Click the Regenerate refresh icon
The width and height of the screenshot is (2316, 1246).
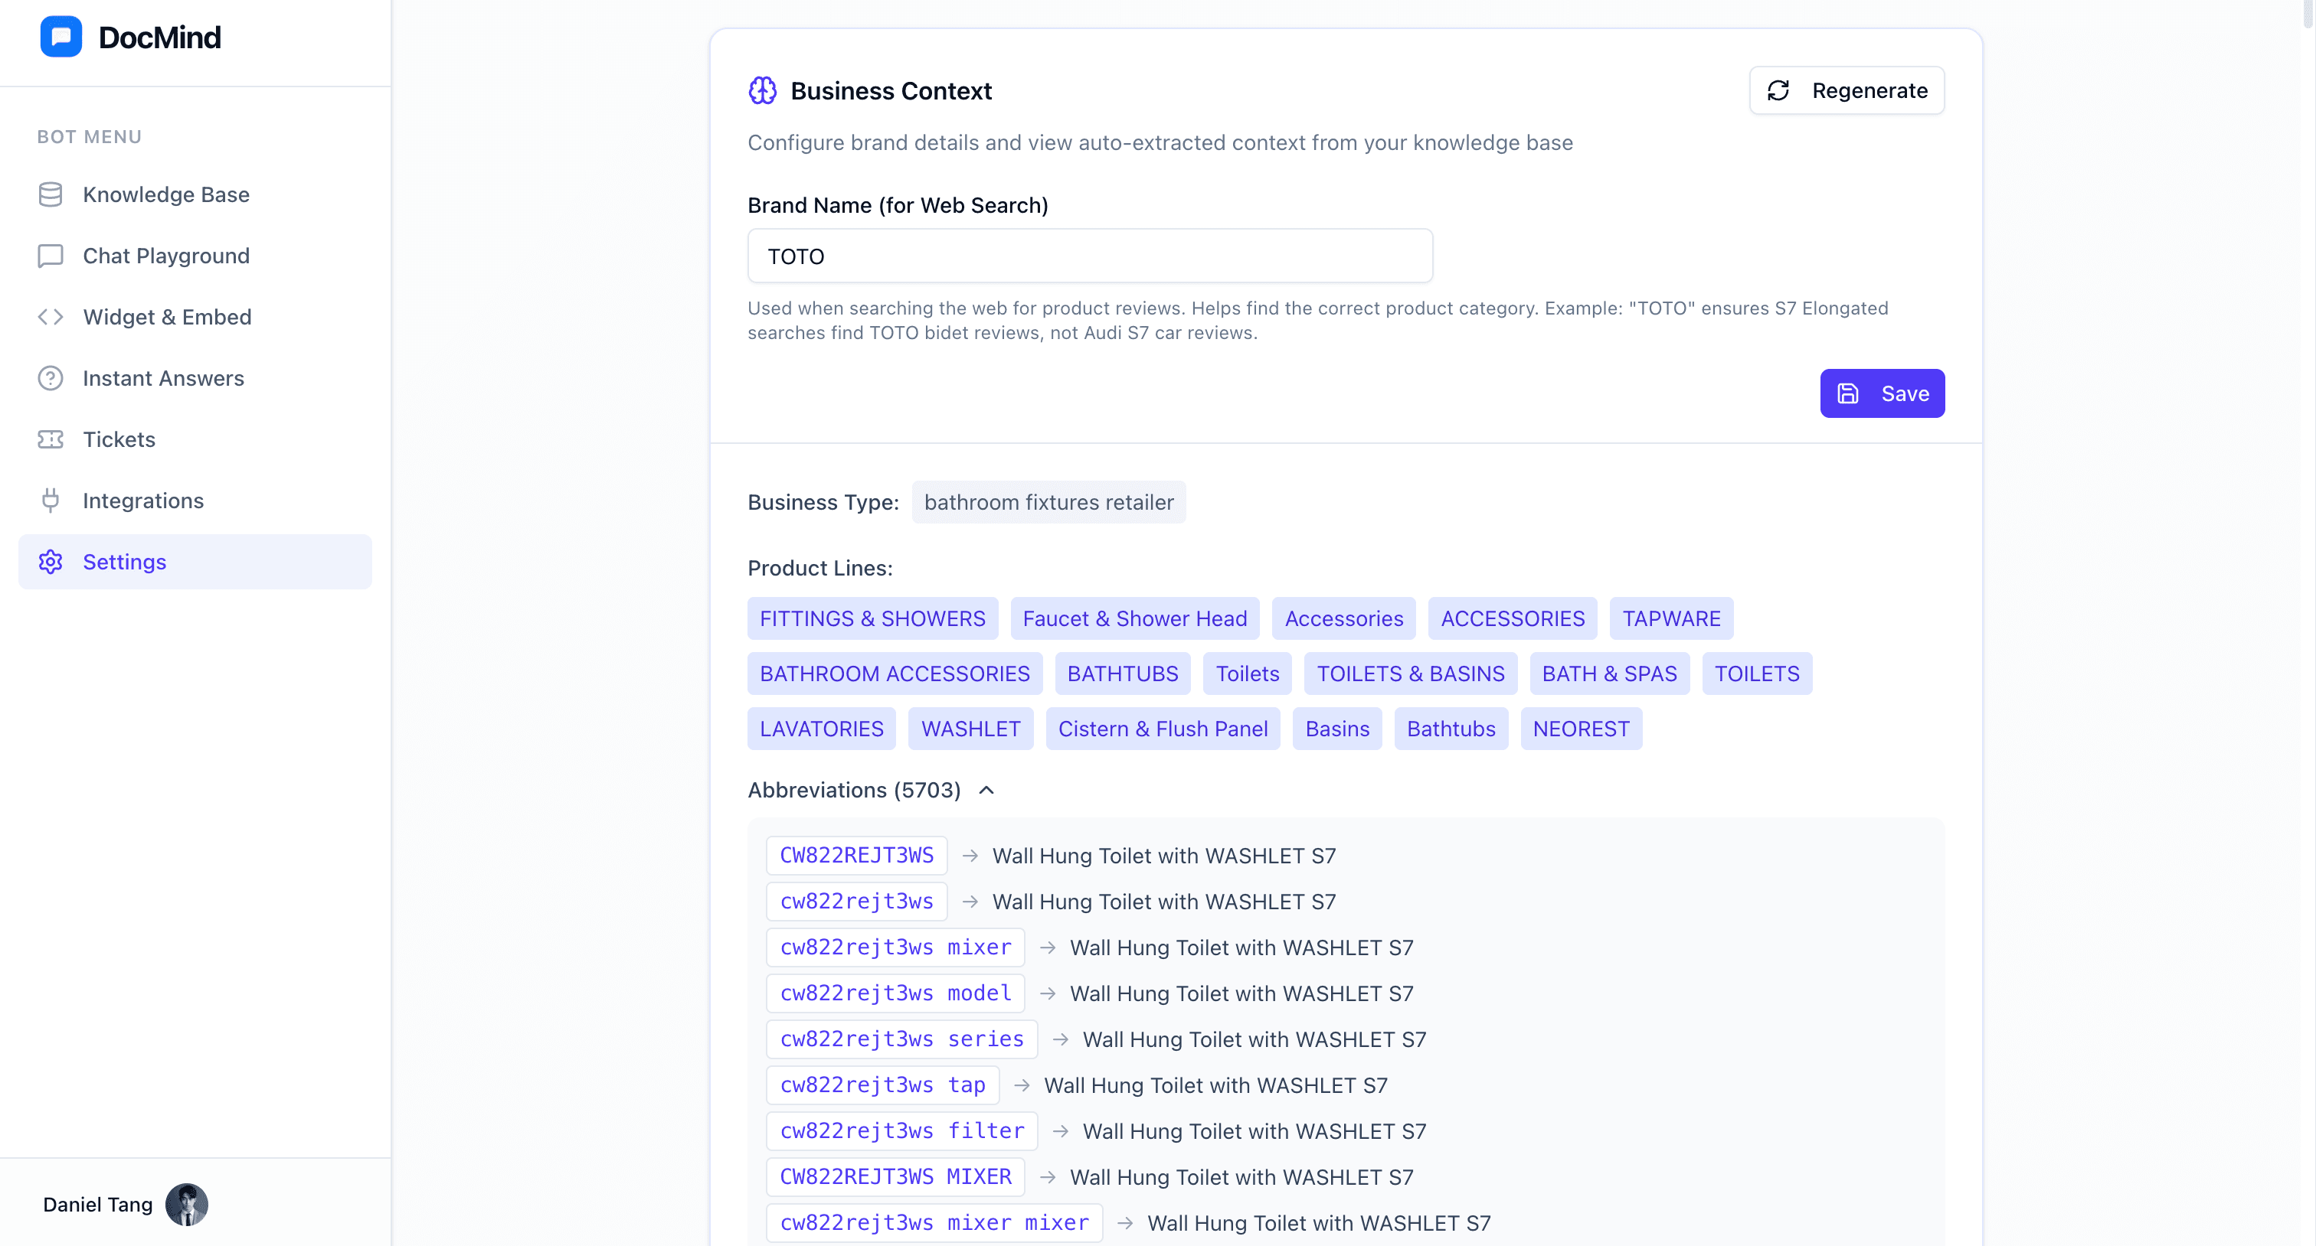coord(1780,90)
